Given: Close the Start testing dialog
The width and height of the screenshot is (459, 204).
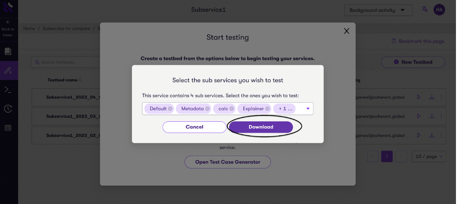Looking at the screenshot, I should (x=346, y=31).
